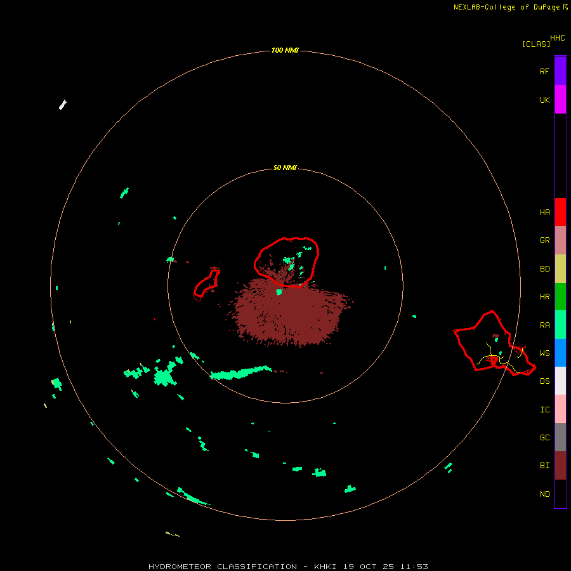The image size is (571, 571).
Task: Click the UK magenta legend swatch
Action: point(560,100)
